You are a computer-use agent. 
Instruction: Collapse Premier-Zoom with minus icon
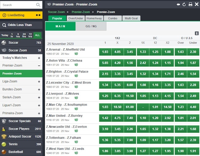click(x=39, y=66)
